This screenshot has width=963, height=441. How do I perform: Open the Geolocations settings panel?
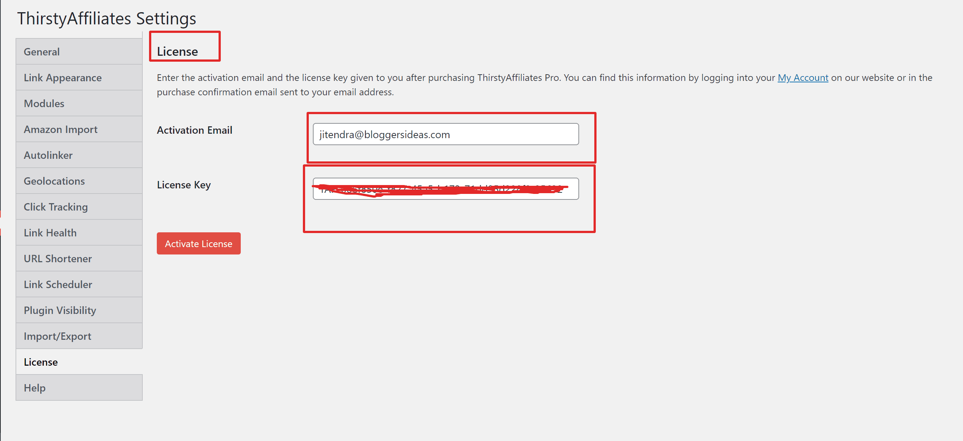click(54, 181)
